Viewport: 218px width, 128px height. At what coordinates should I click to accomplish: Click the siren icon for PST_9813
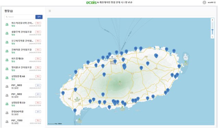coord(7,87)
